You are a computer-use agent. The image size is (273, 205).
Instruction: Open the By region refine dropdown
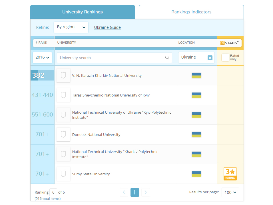tap(71, 27)
